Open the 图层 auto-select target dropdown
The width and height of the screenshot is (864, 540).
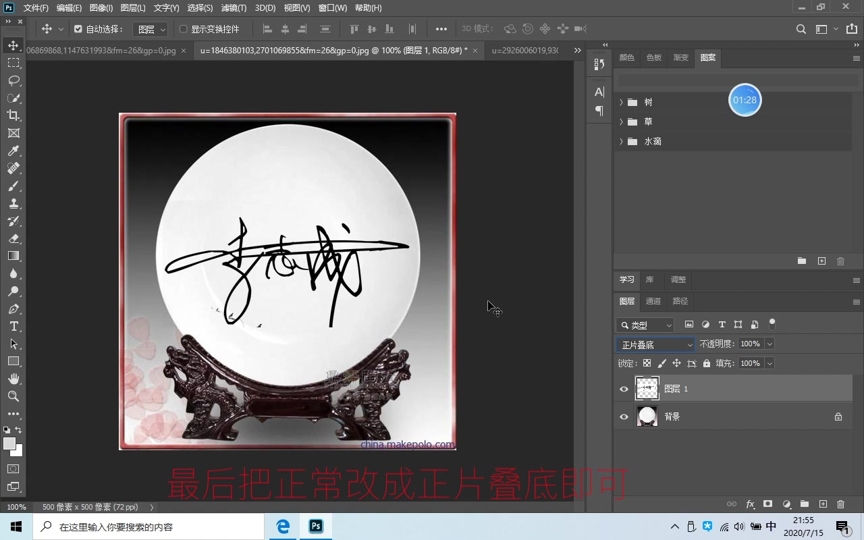[149, 29]
